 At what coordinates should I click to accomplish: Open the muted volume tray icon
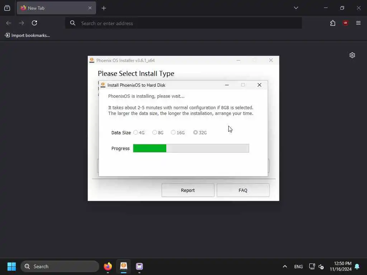point(321,266)
